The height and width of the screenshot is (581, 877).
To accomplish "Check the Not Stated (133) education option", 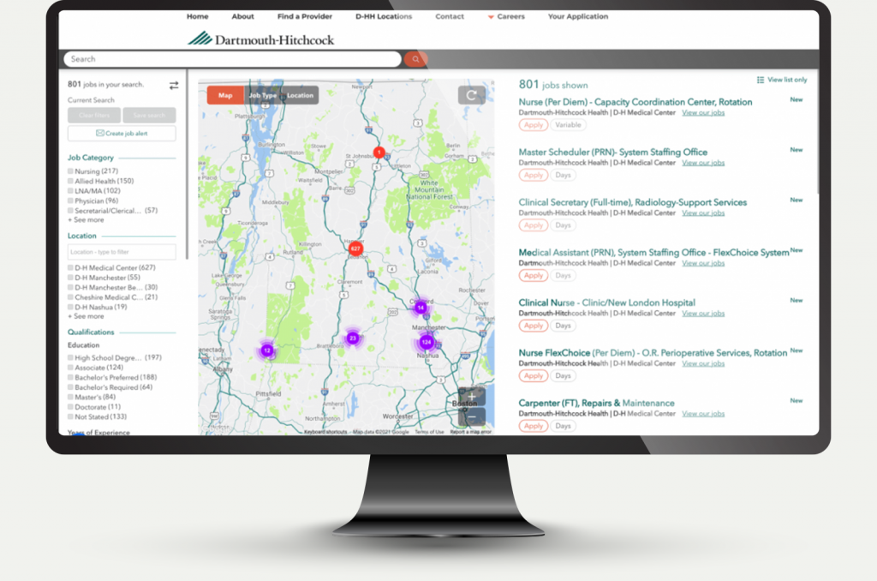I will coord(70,416).
